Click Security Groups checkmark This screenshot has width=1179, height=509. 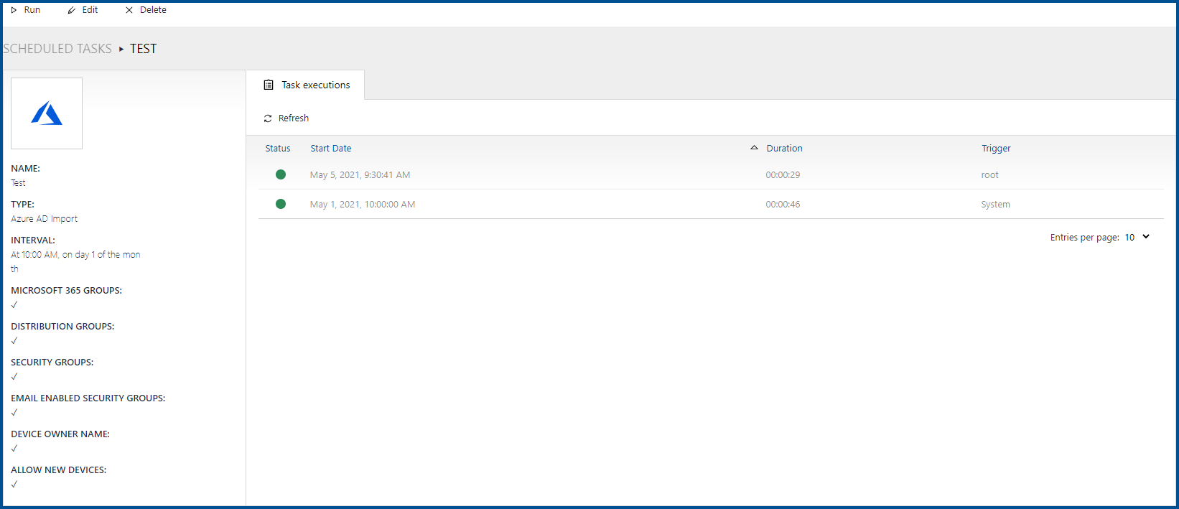(14, 377)
